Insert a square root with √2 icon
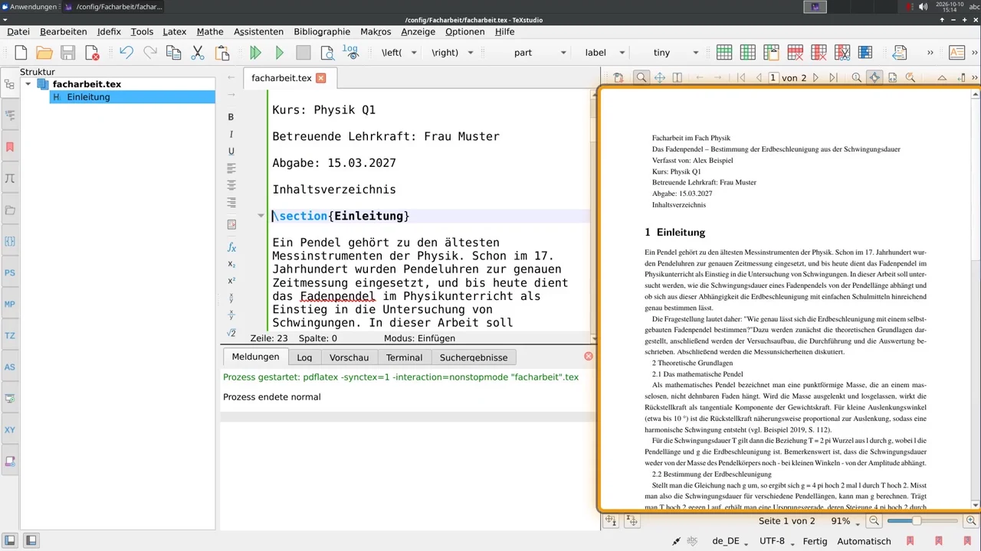981x551 pixels. (x=231, y=333)
